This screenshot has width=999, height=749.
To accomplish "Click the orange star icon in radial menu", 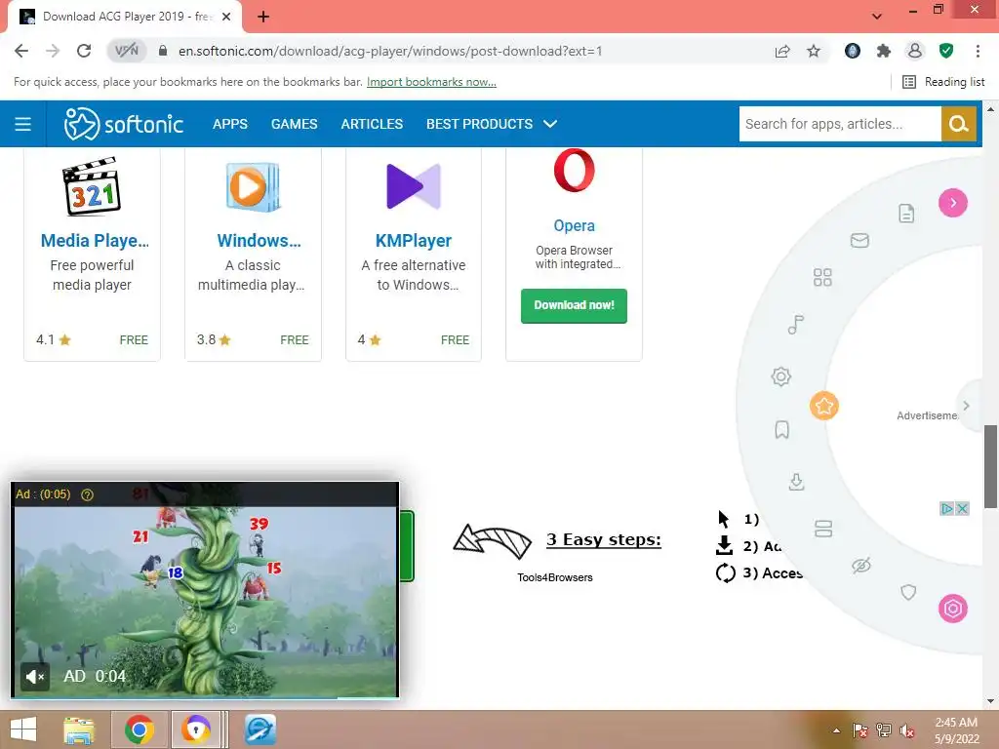I will tap(823, 405).
